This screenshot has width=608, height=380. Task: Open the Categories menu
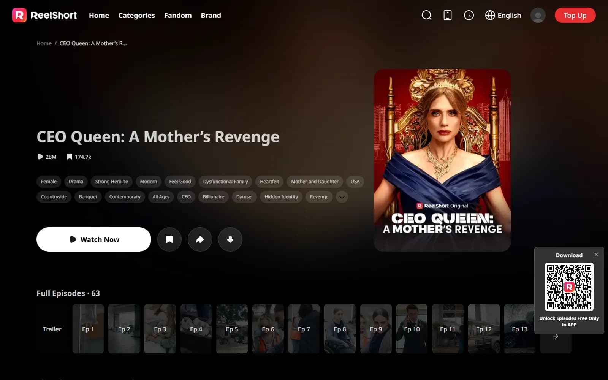136,15
